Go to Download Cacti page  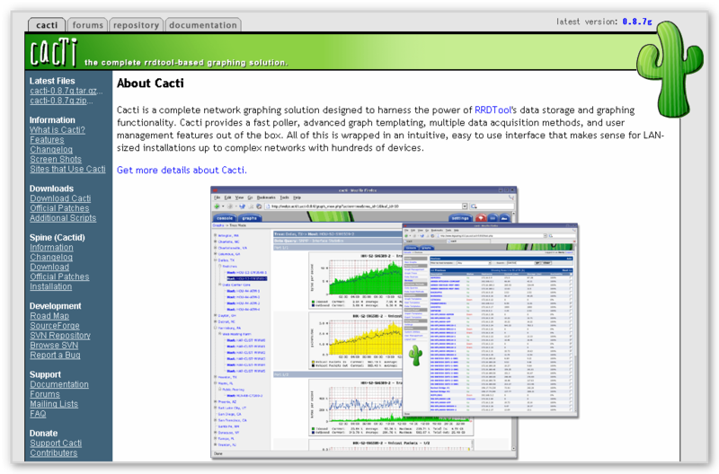pyautogui.click(x=60, y=198)
